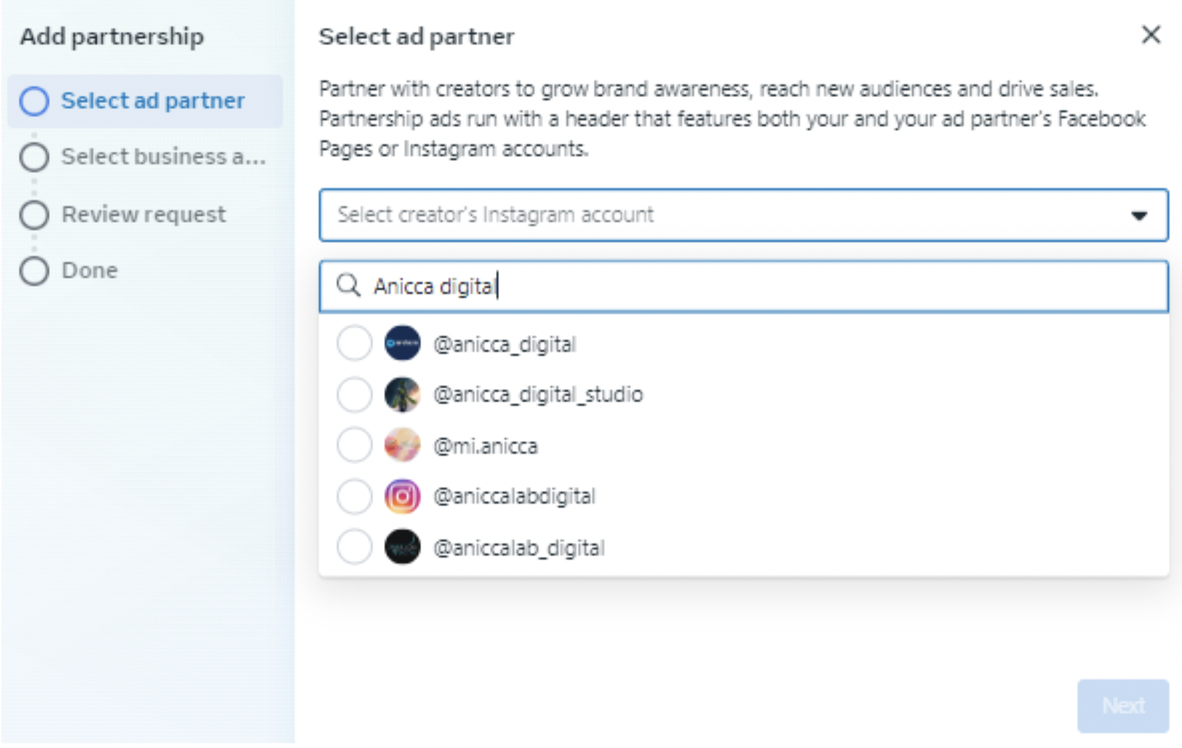The width and height of the screenshot is (1182, 748).
Task: Go to the Review request step
Action: [143, 214]
